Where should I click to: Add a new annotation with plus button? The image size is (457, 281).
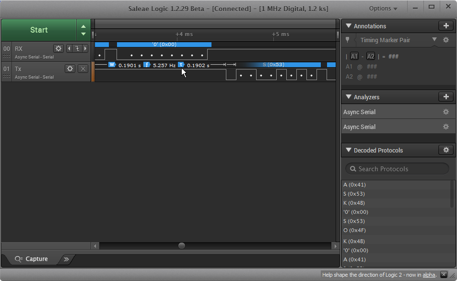(446, 25)
